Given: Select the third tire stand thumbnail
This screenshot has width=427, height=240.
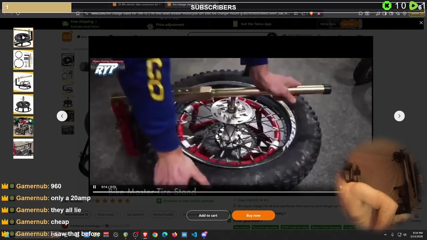Looking at the screenshot, I should pyautogui.click(x=23, y=82).
